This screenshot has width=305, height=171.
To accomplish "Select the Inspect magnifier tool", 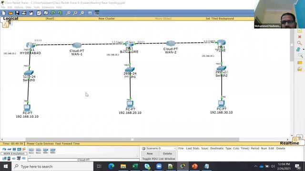I will (x=299, y=43).
